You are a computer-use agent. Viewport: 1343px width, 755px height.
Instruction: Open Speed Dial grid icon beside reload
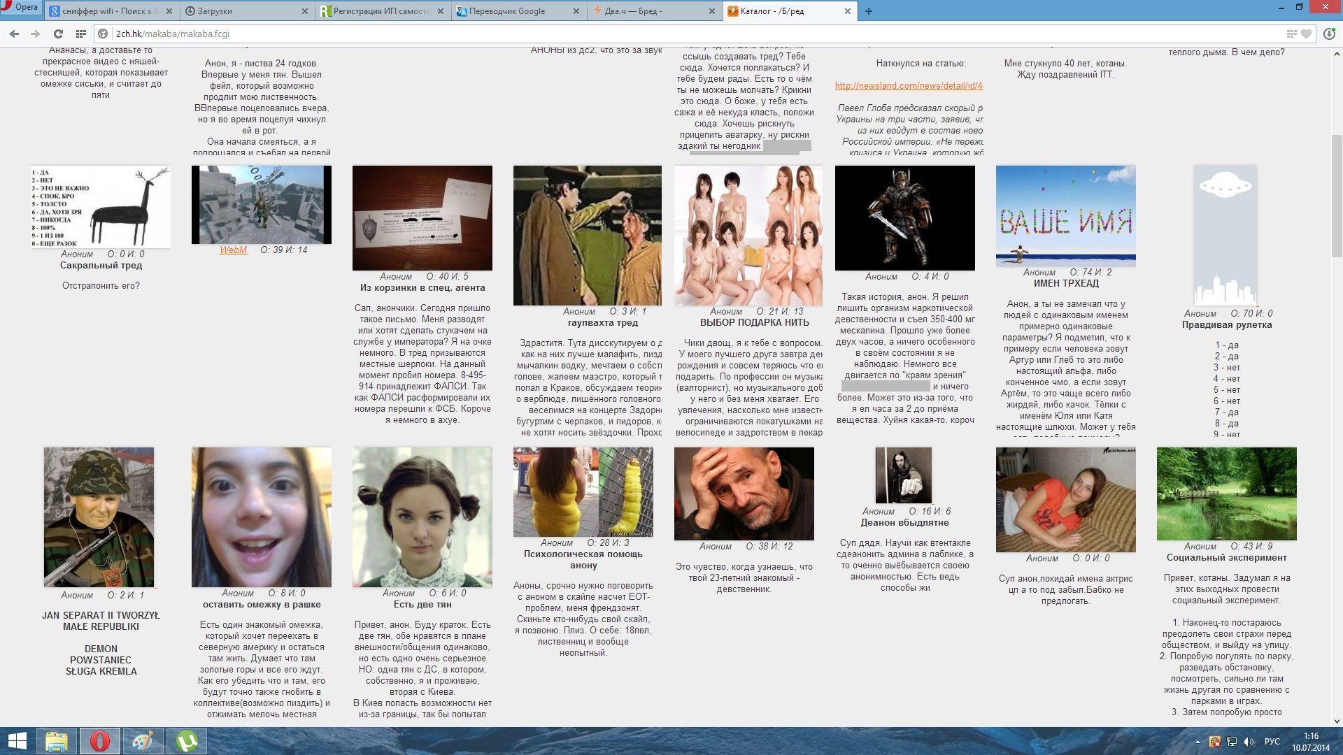81,34
